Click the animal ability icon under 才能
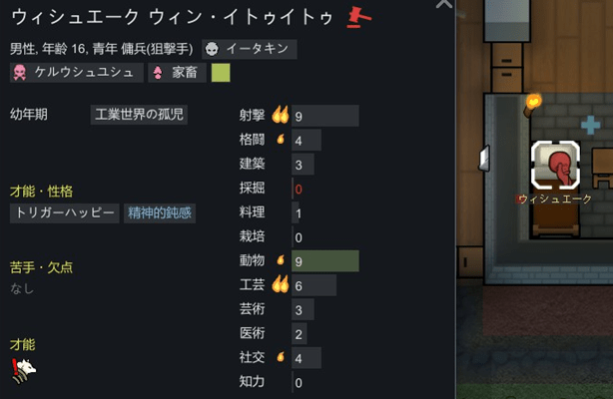Viewport: 613px width, 399px height. (23, 371)
